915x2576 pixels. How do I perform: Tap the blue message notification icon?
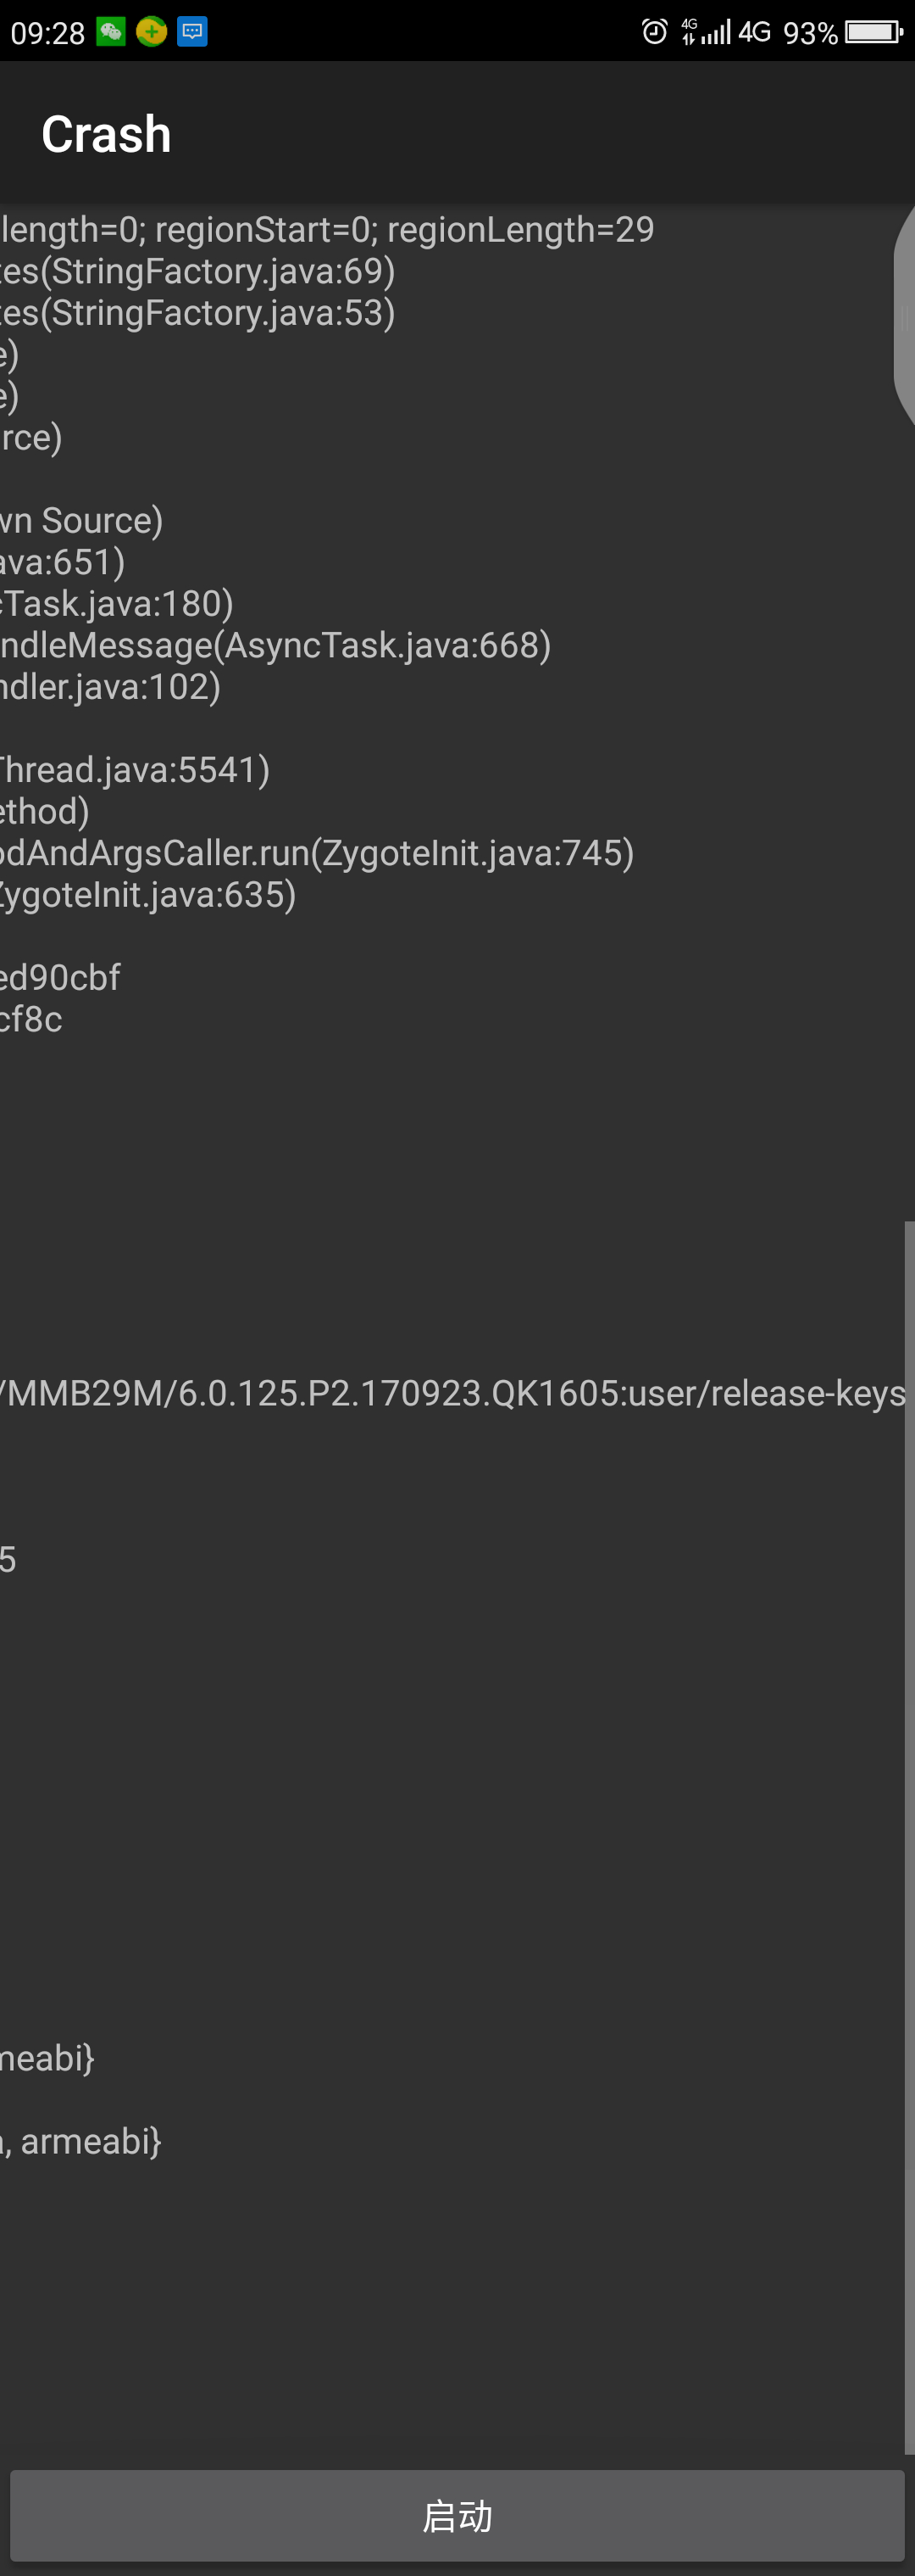coord(191,32)
